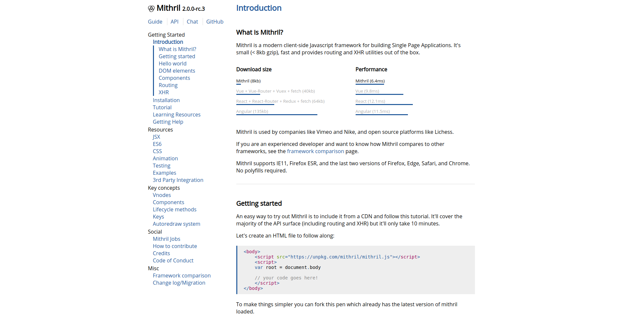Go to the Chat link
The width and height of the screenshot is (622, 319).
pos(192,22)
